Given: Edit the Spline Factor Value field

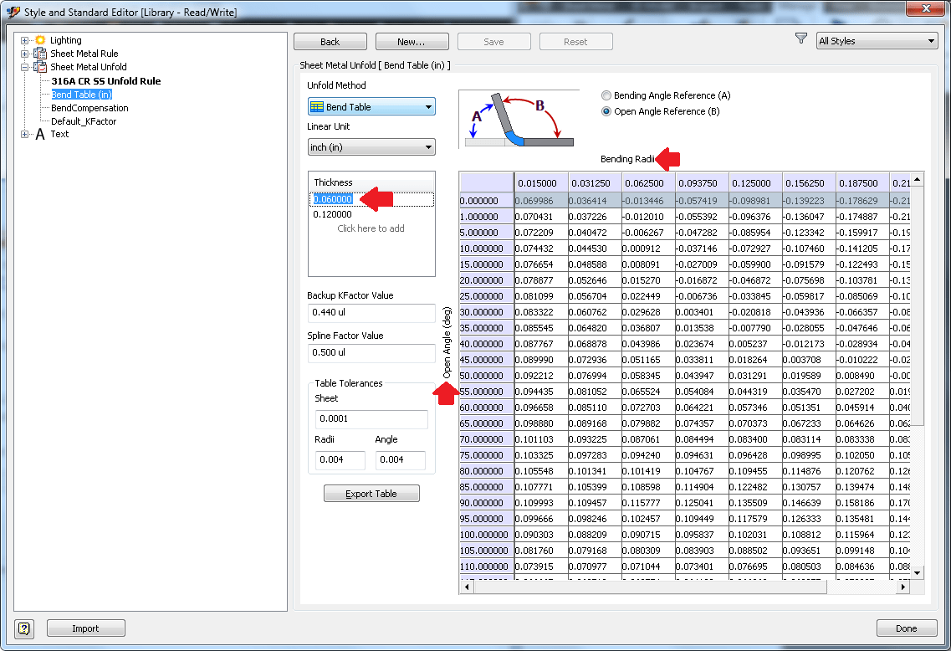Looking at the screenshot, I should pyautogui.click(x=371, y=352).
